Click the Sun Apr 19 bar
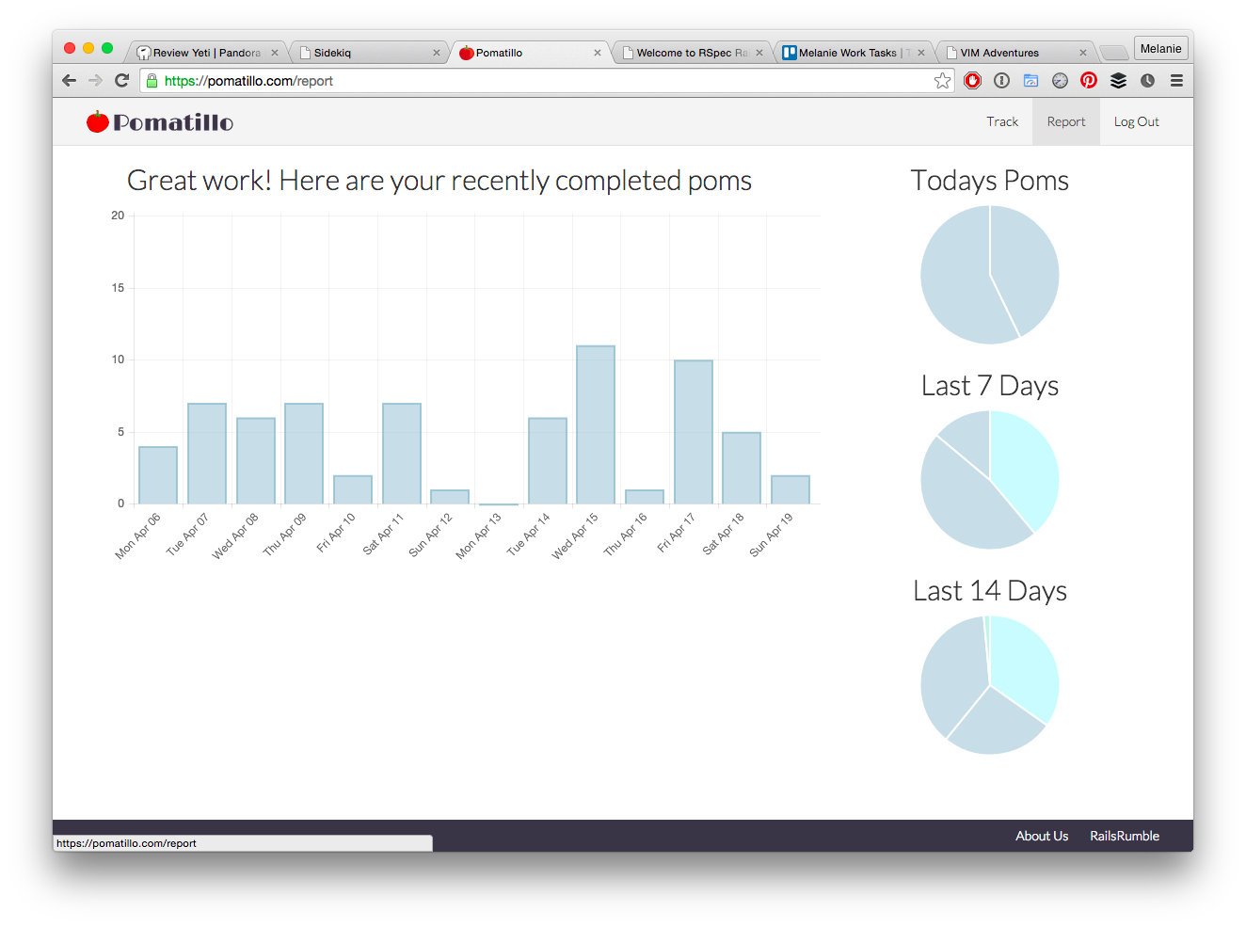This screenshot has width=1246, height=927. pyautogui.click(x=791, y=489)
